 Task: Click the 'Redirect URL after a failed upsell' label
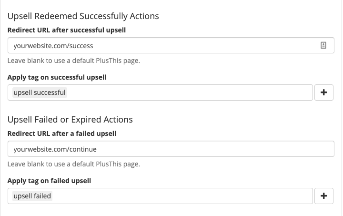[x=61, y=134]
